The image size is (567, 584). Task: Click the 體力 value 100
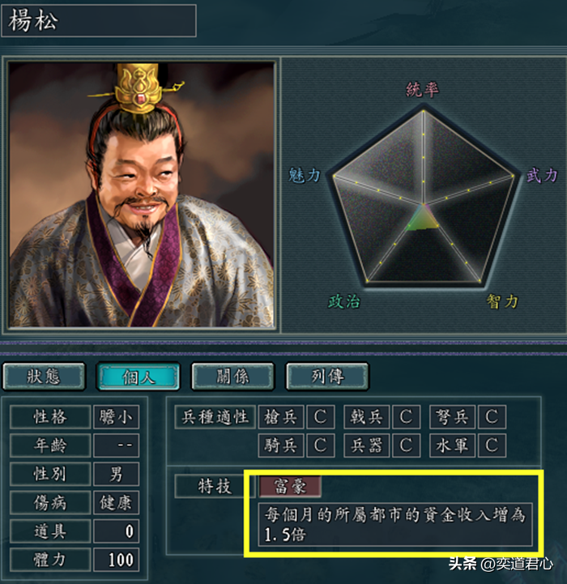pyautogui.click(x=116, y=560)
